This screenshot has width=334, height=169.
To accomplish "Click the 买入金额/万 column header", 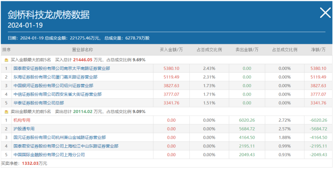I will pyautogui.click(x=171, y=50).
